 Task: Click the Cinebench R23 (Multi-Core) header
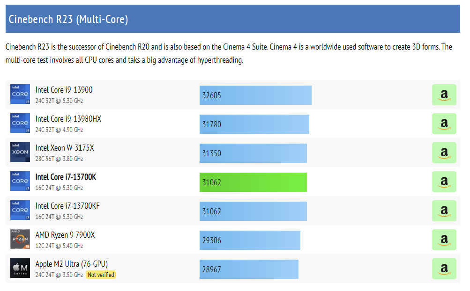[68, 19]
